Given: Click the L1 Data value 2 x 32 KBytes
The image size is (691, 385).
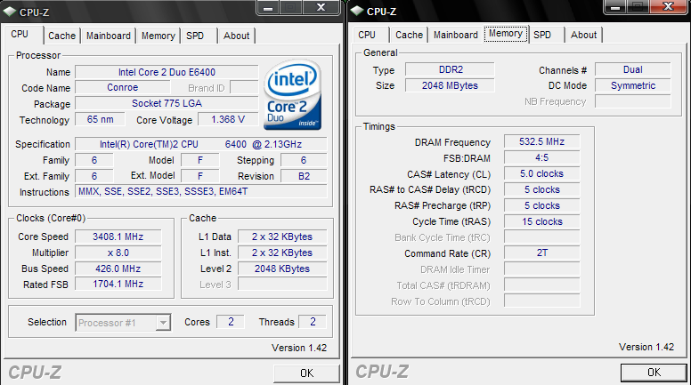Looking at the screenshot, I should [x=282, y=237].
